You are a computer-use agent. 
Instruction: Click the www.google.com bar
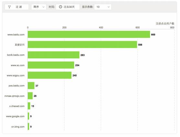point(28,116)
